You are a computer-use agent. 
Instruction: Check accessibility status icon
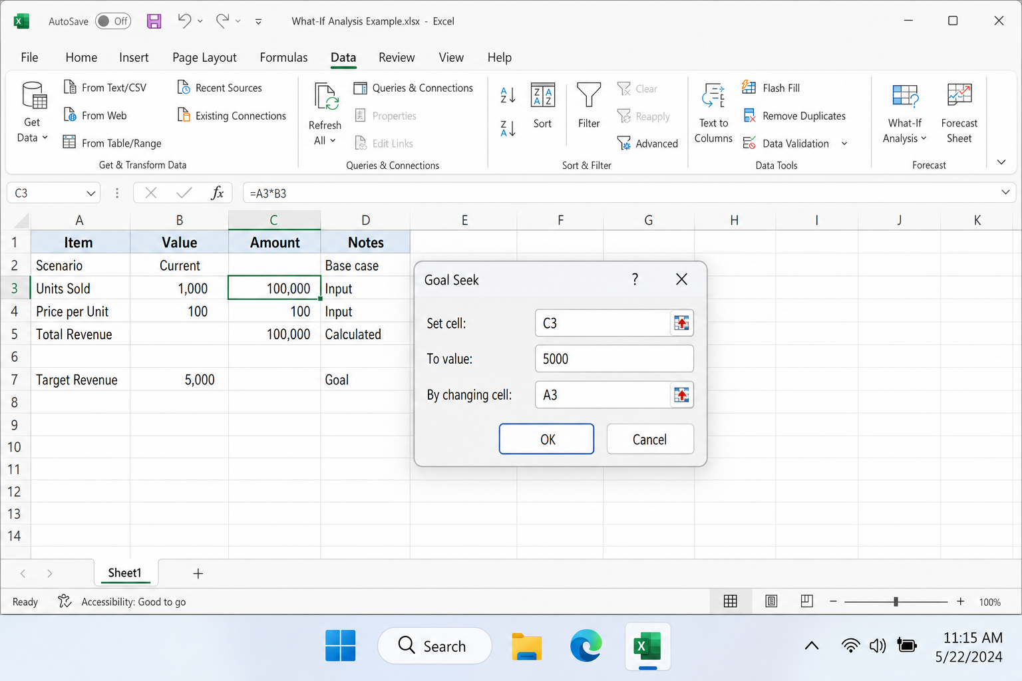tap(65, 601)
